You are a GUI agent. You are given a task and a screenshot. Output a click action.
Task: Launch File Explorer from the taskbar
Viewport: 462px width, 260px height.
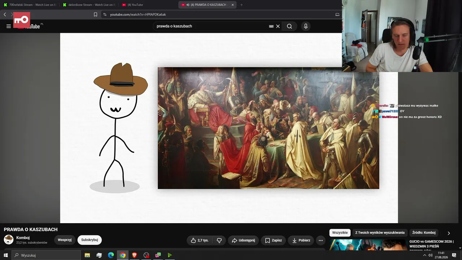coord(87,255)
